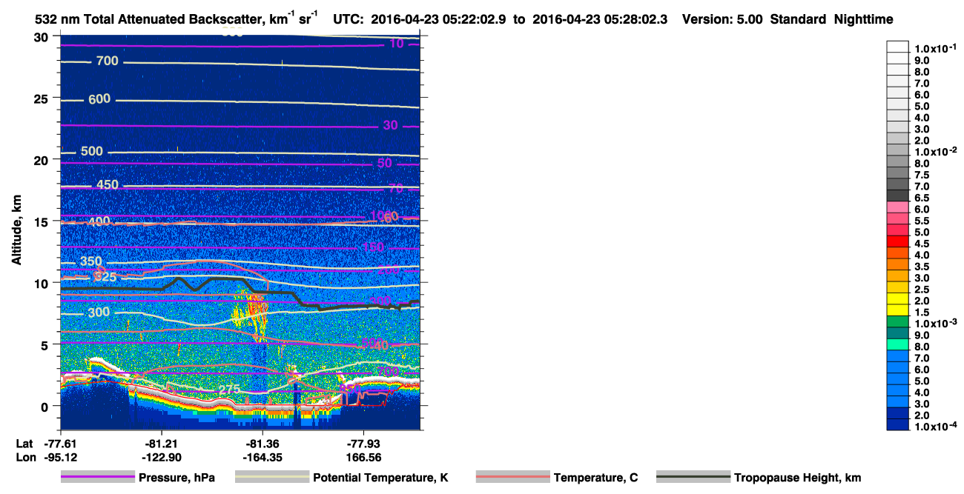Click latitude value -77.93
Screen dimensions: 964x494
tap(363, 443)
